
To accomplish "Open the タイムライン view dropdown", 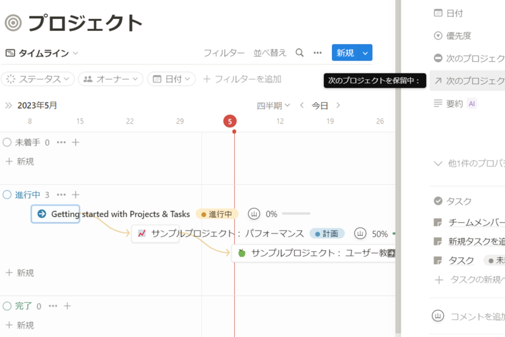I will coord(42,53).
